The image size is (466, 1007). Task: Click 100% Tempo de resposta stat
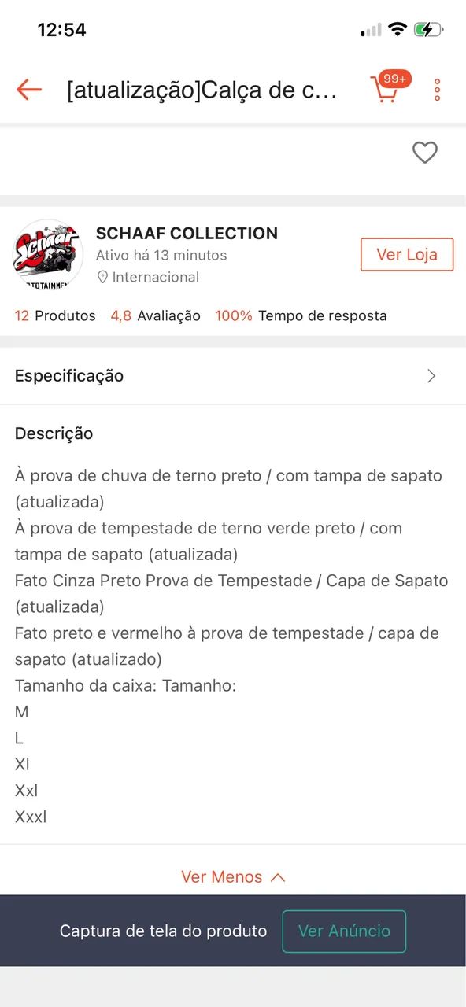click(301, 315)
